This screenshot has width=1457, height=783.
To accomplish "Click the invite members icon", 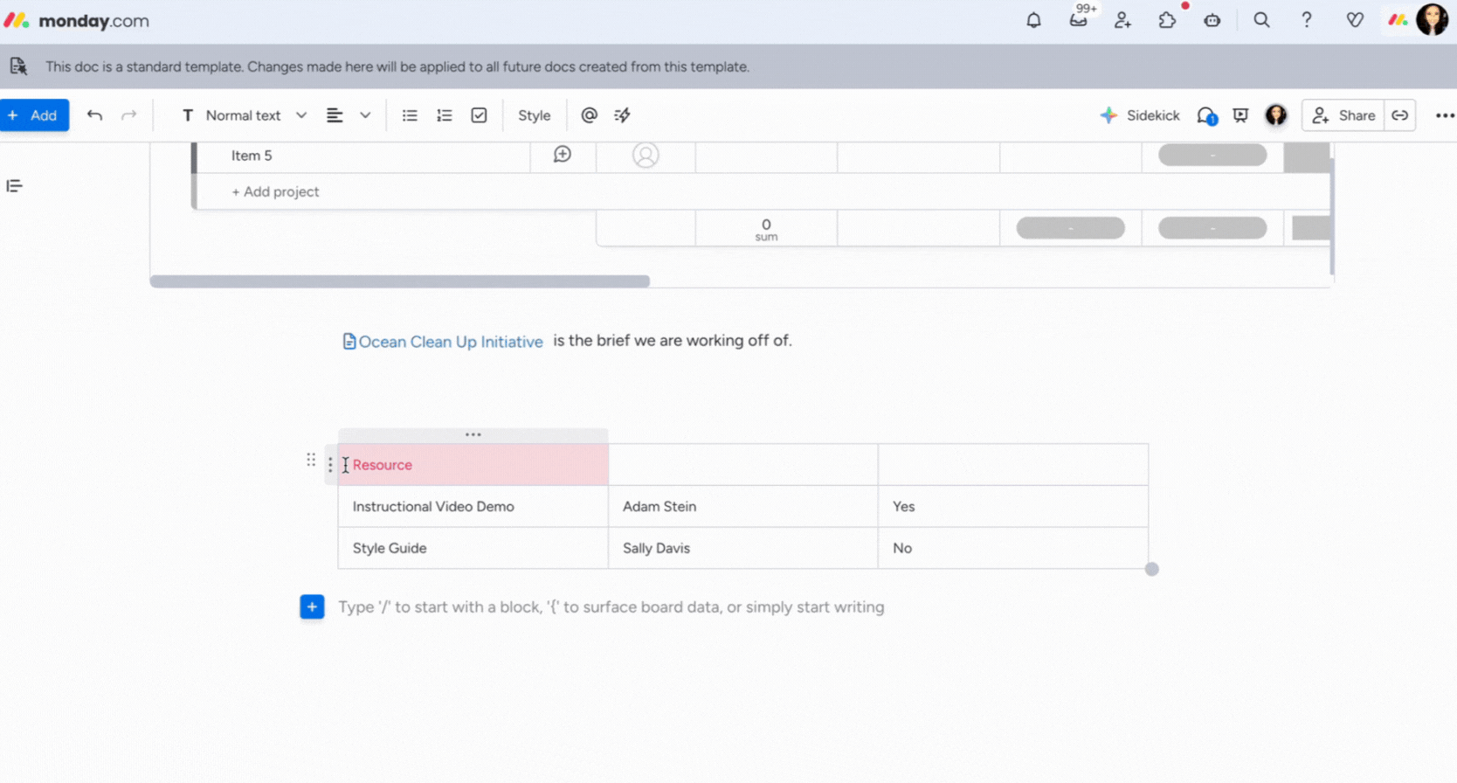I will 1122,20.
